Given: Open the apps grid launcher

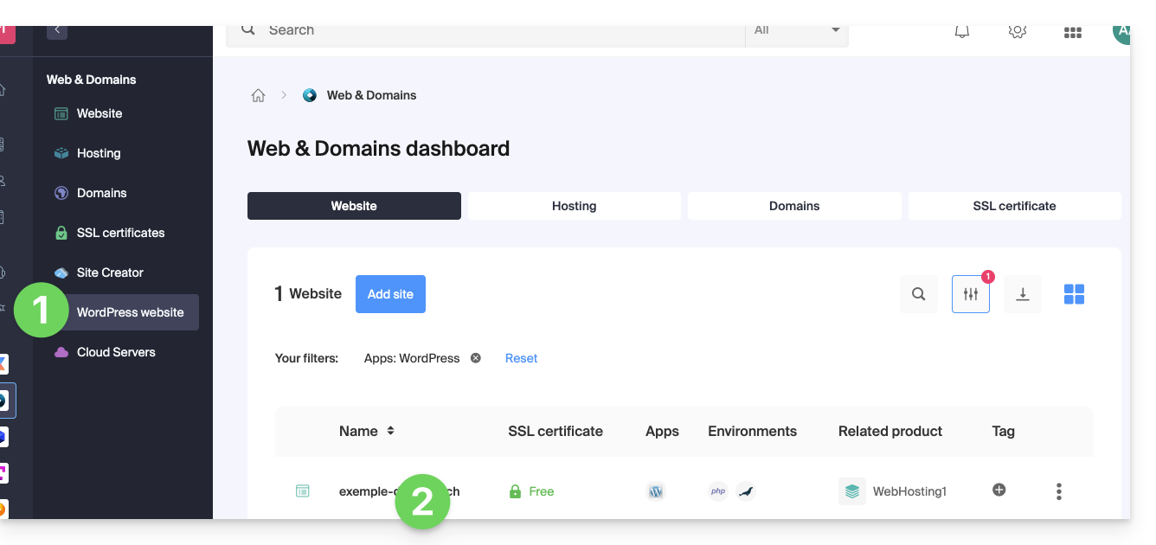Looking at the screenshot, I should pos(1072,33).
